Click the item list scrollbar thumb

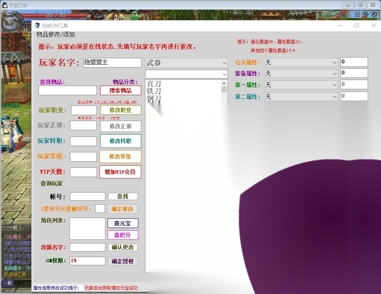pos(224,90)
